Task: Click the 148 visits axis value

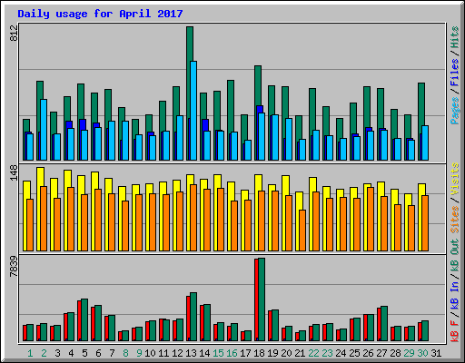Action: (x=15, y=172)
